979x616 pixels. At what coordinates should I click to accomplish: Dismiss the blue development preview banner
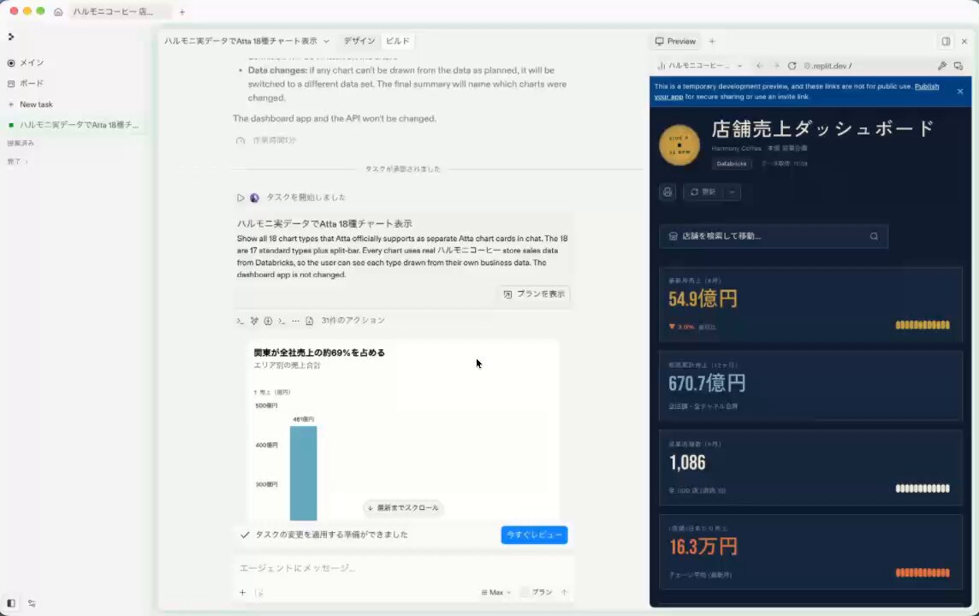click(x=960, y=92)
